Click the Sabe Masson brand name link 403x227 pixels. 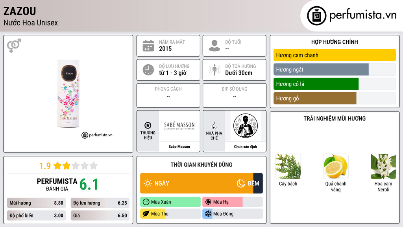click(179, 147)
